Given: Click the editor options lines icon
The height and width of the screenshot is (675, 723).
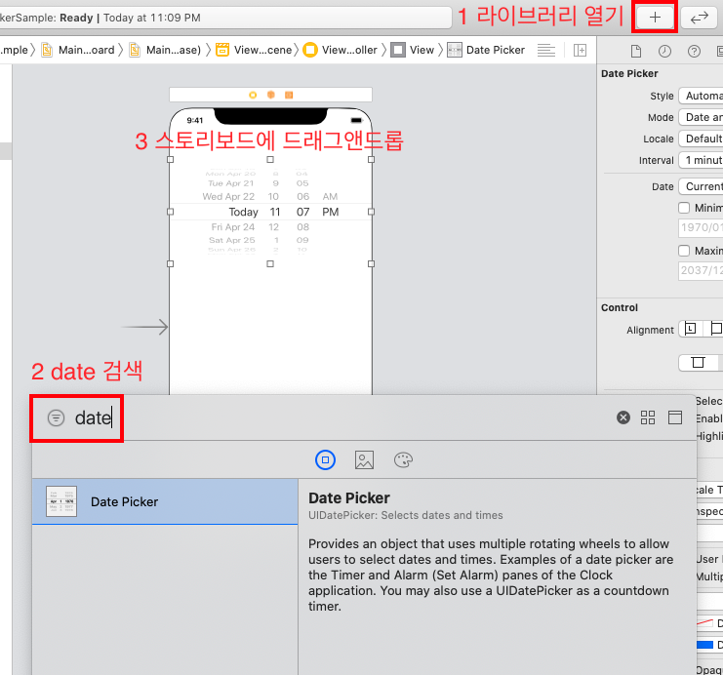Looking at the screenshot, I should pyautogui.click(x=546, y=50).
